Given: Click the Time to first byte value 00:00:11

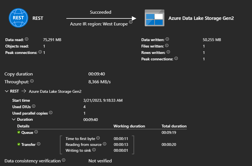Looking at the screenshot, I should click(x=121, y=139).
